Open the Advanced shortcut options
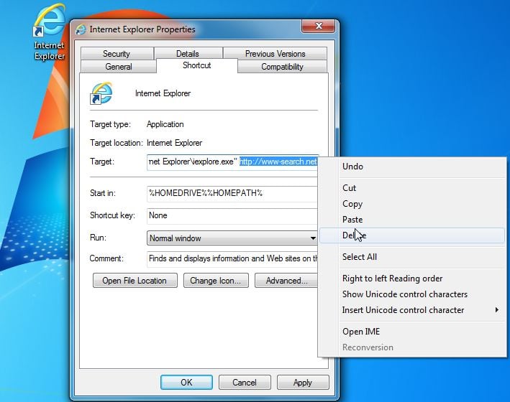This screenshot has width=510, height=402. [x=286, y=281]
